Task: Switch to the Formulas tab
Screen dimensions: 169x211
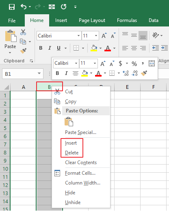Action: 127,20
